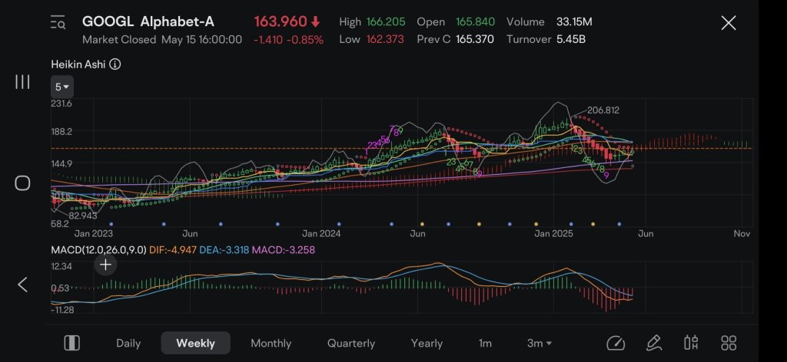The image size is (787, 362).
Task: Click the DEA:-3.318 value
Action: coord(224,249)
